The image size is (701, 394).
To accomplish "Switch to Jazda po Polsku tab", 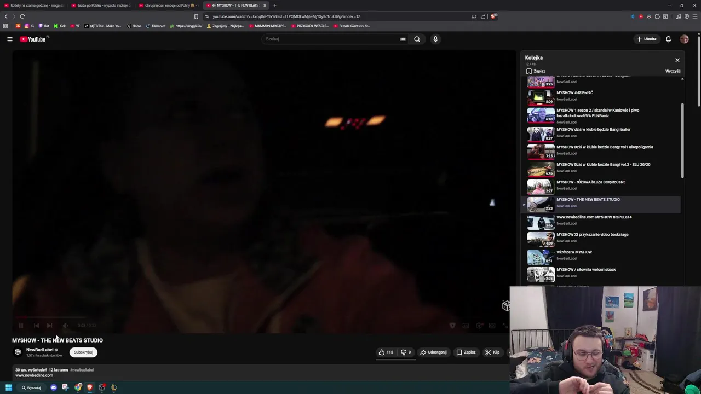I will click(x=102, y=5).
